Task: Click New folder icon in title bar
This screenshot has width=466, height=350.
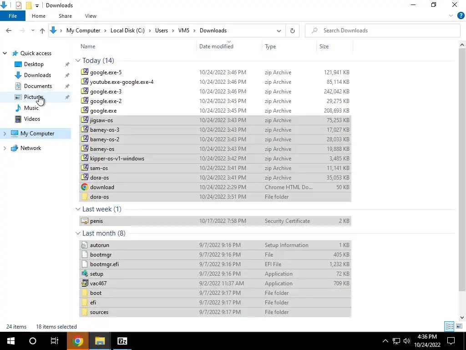Action: pos(29,5)
